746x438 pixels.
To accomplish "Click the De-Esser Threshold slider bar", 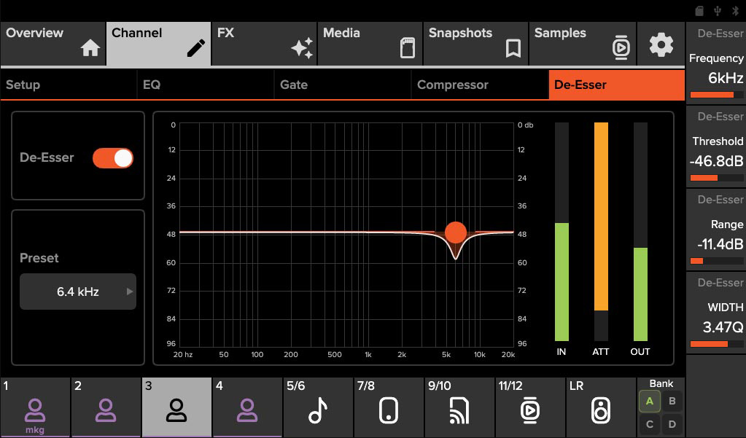I will (x=715, y=178).
